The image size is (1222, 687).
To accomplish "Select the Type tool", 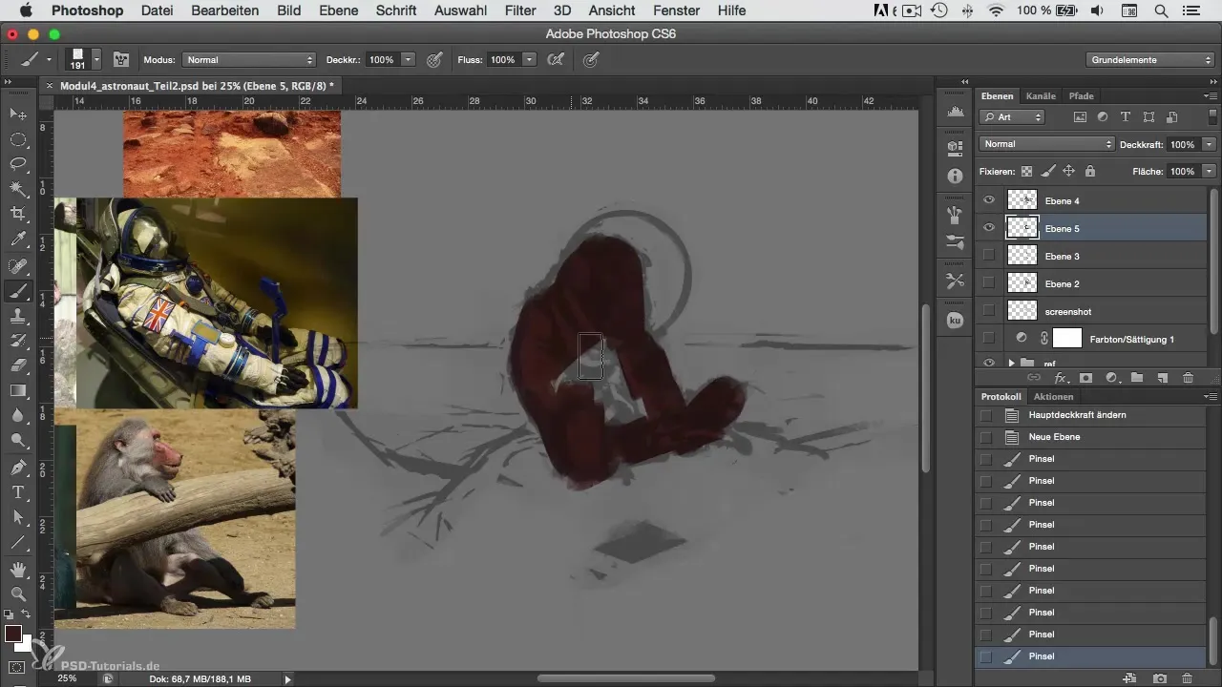I will pyautogui.click(x=18, y=492).
